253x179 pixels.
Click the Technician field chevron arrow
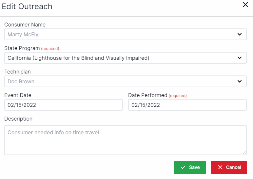point(240,81)
